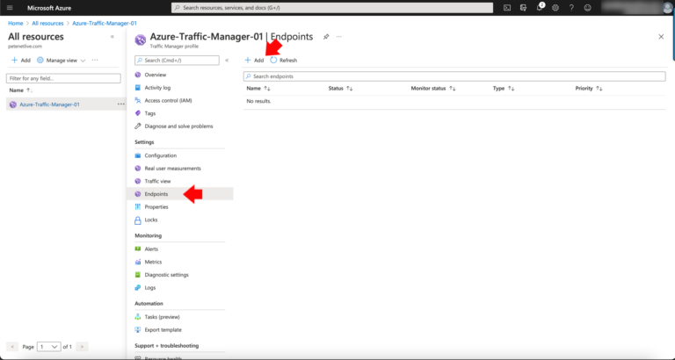675x360 pixels.
Task: Open the Azure portal hamburger menu
Action: click(10, 8)
